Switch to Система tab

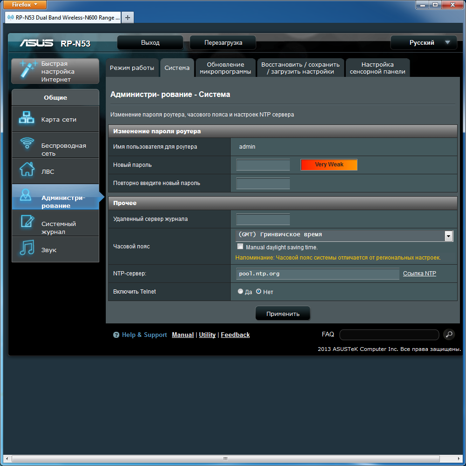tap(177, 68)
